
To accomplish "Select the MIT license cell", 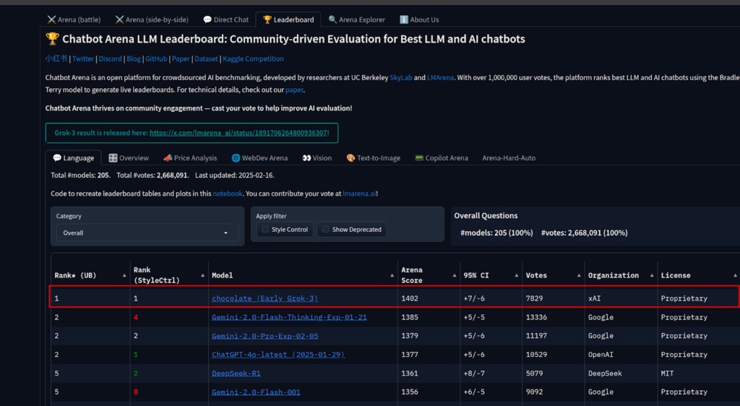I will [x=699, y=373].
